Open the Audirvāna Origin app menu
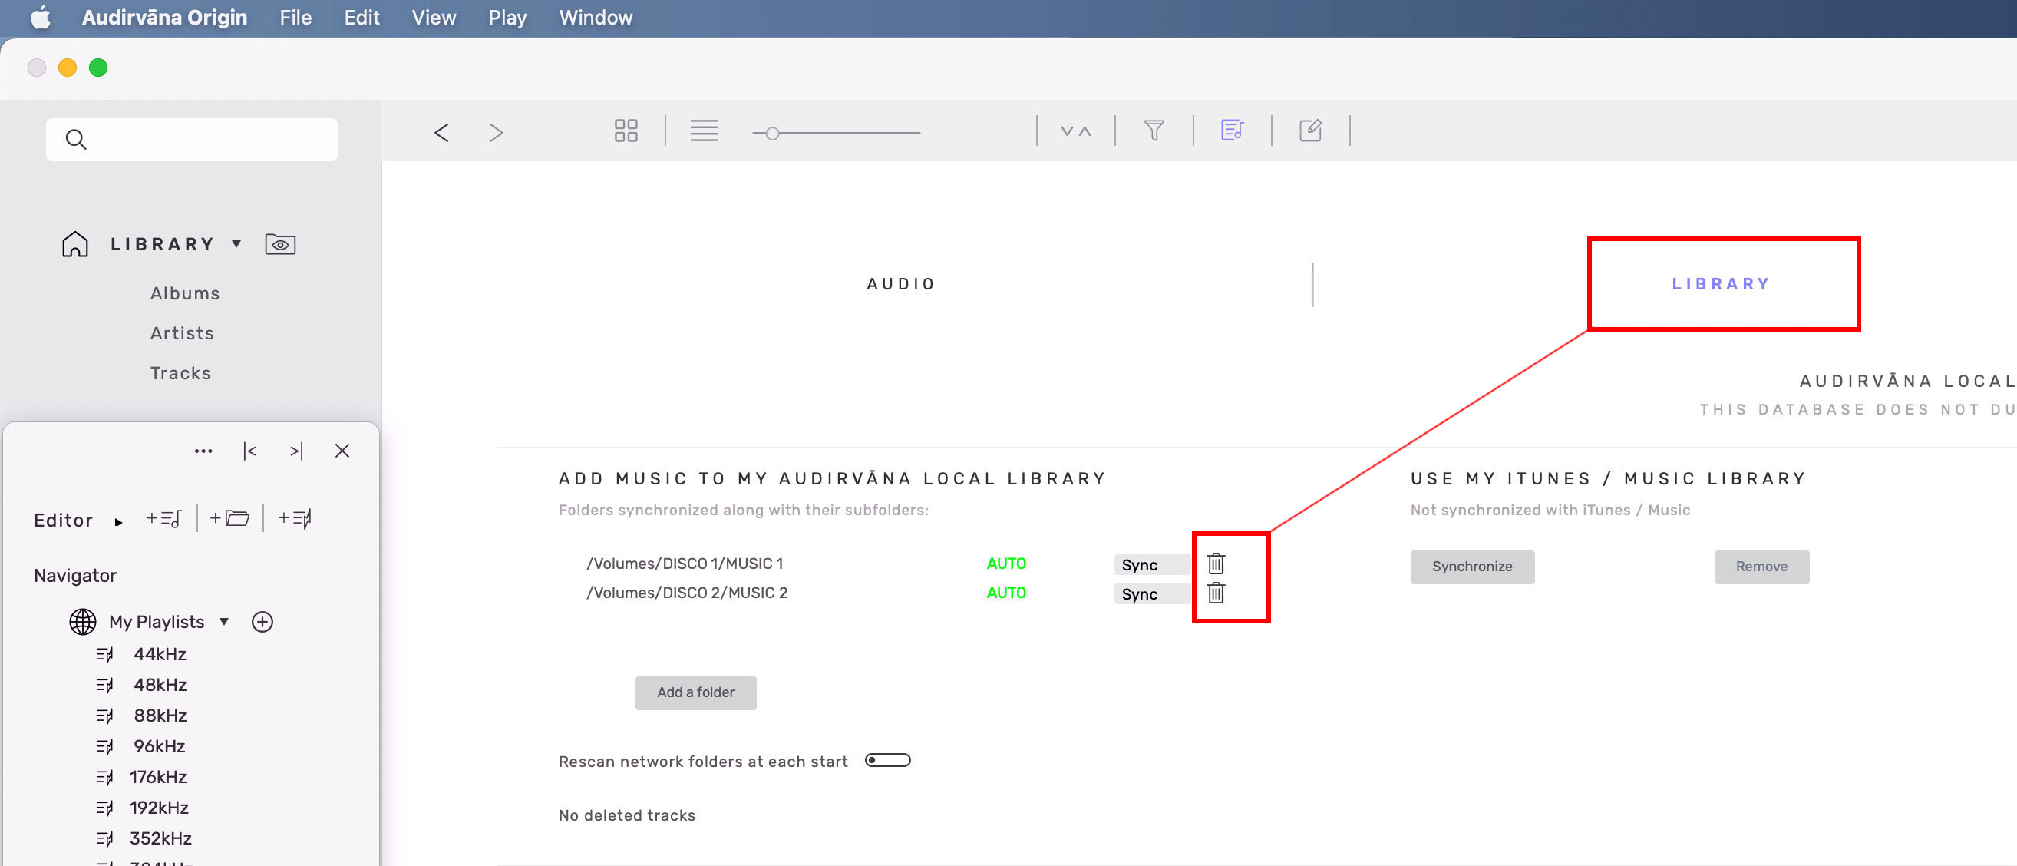Image resolution: width=2017 pixels, height=866 pixels. click(x=164, y=17)
